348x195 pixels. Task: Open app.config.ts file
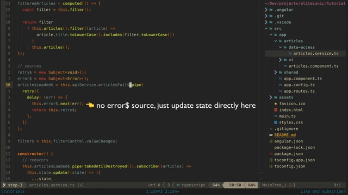point(299,84)
